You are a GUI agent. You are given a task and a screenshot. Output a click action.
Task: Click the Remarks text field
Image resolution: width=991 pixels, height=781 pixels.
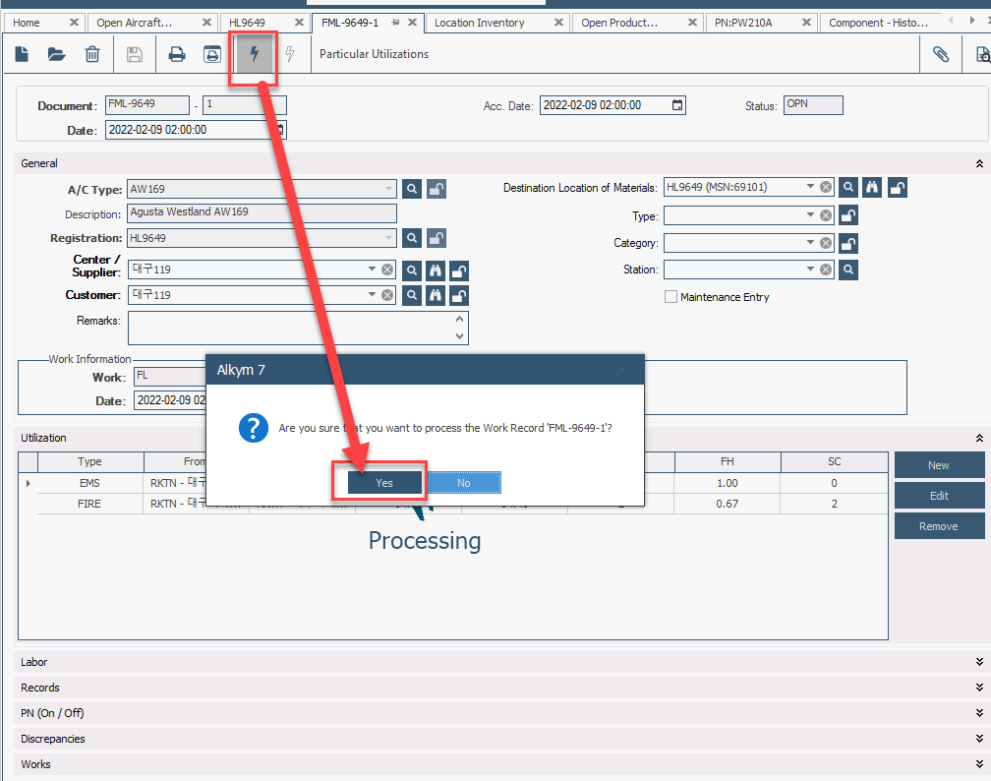(x=291, y=329)
